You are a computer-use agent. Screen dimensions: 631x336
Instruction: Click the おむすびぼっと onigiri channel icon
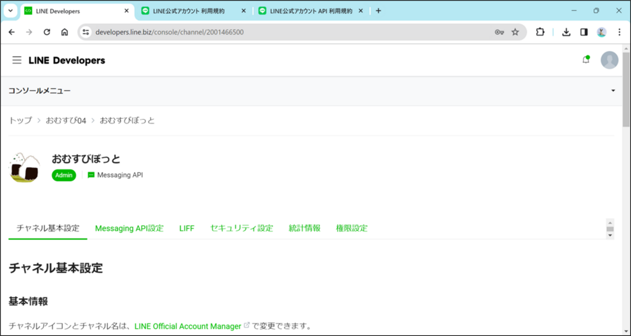24,167
